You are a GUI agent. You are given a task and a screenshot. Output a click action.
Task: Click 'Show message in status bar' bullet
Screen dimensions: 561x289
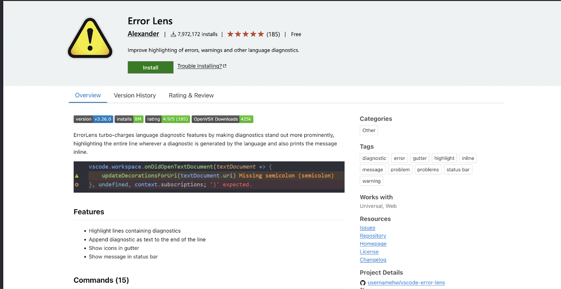[123, 257]
